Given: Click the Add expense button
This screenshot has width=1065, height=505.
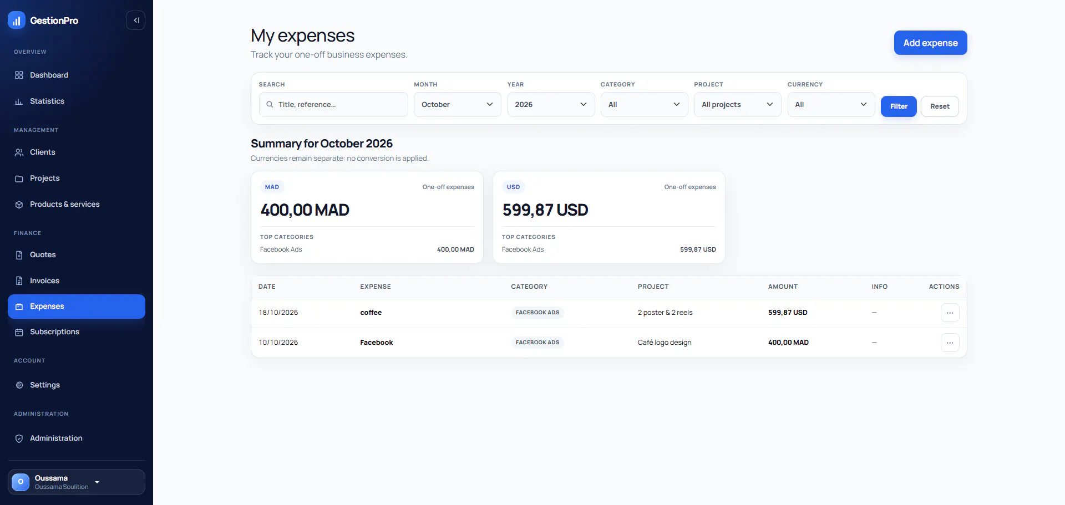Looking at the screenshot, I should [930, 43].
